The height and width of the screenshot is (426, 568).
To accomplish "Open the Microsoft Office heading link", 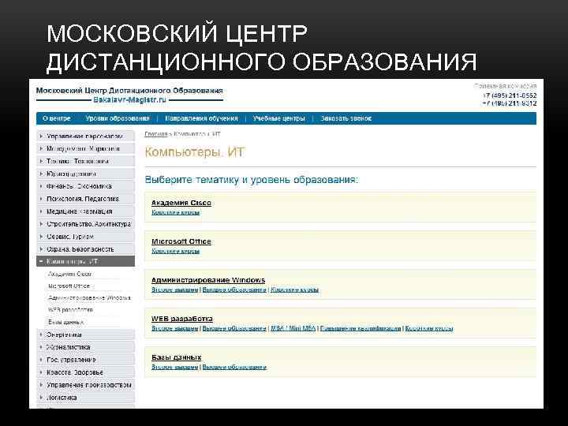I will (181, 241).
